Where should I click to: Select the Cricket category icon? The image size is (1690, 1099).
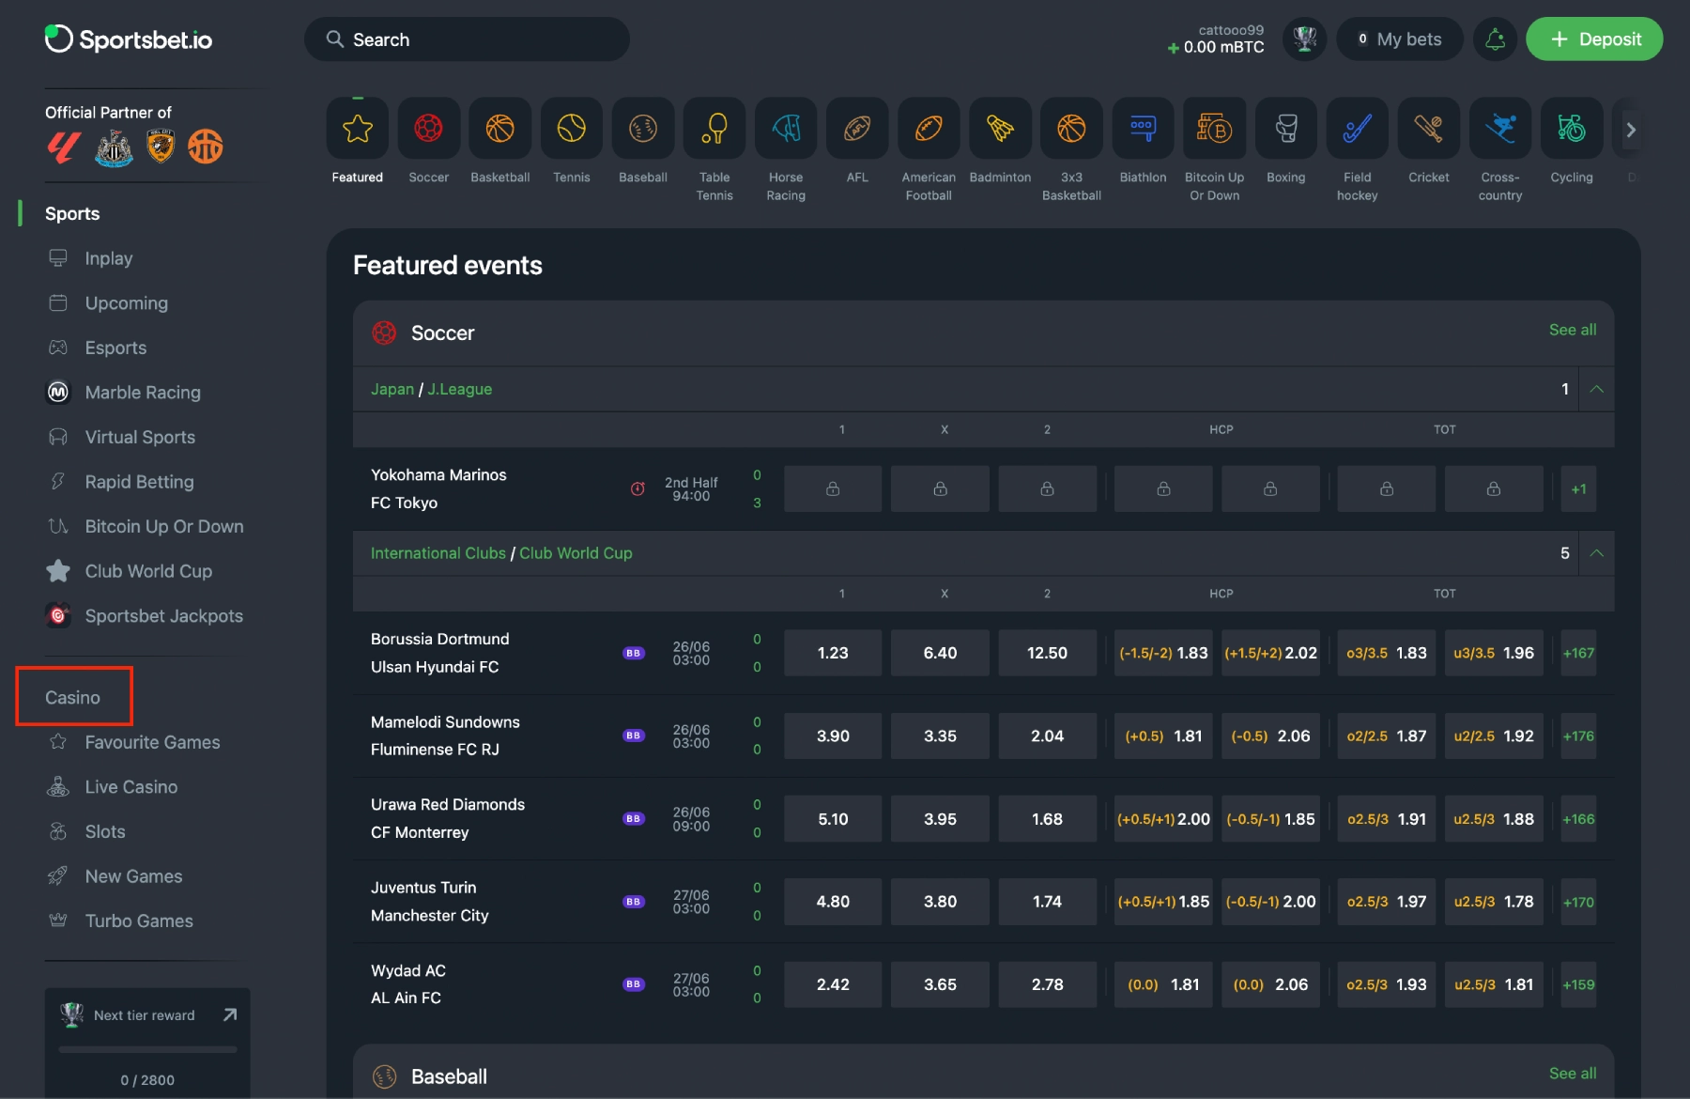(x=1428, y=129)
